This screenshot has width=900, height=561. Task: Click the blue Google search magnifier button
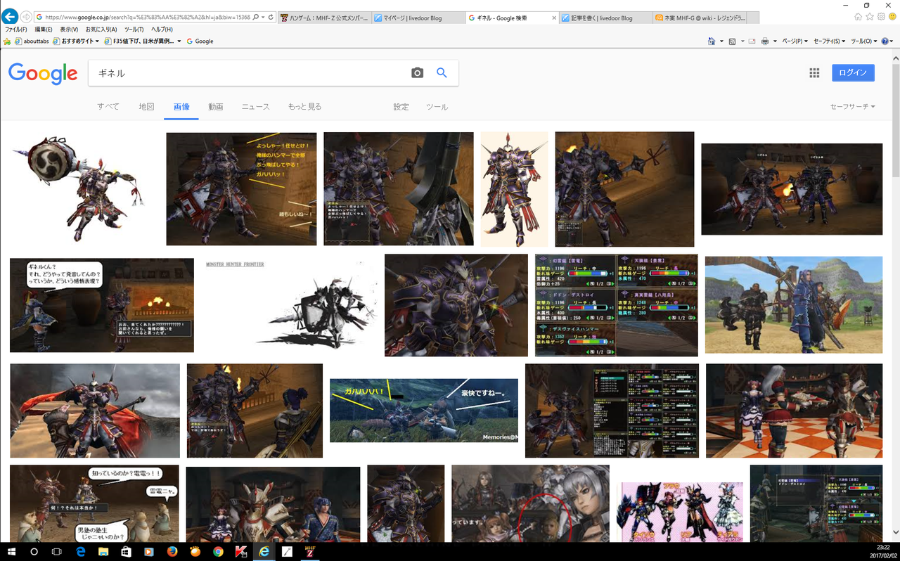coord(442,72)
